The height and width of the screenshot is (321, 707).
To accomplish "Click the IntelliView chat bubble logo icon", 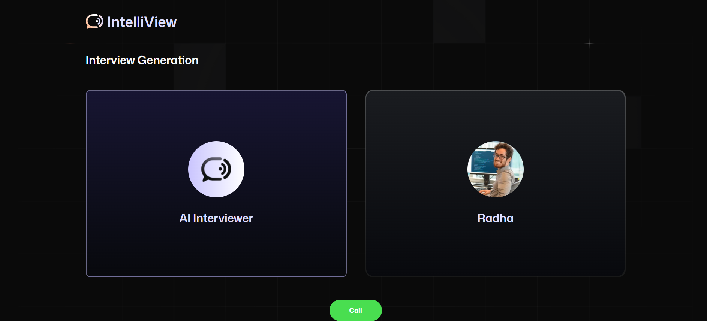I will point(94,22).
